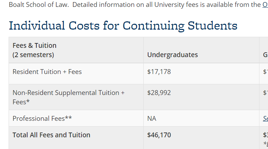Select the "Professional Fees**" row label
Viewport: 268px width, 149px height.
tap(42, 118)
